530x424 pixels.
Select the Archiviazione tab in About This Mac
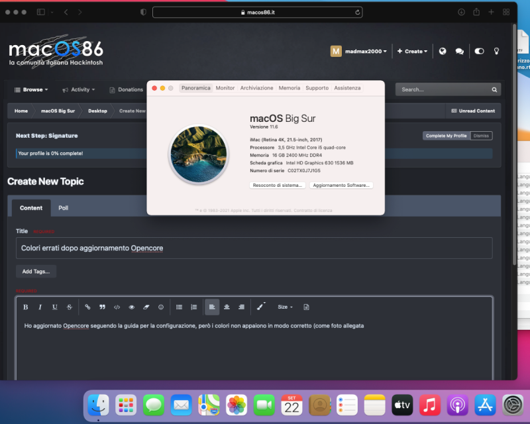tap(256, 88)
